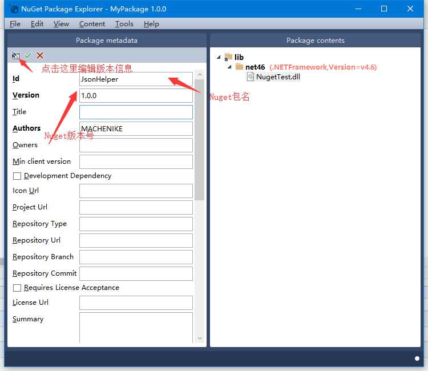
Task: Open the Content menu
Action: 92,24
